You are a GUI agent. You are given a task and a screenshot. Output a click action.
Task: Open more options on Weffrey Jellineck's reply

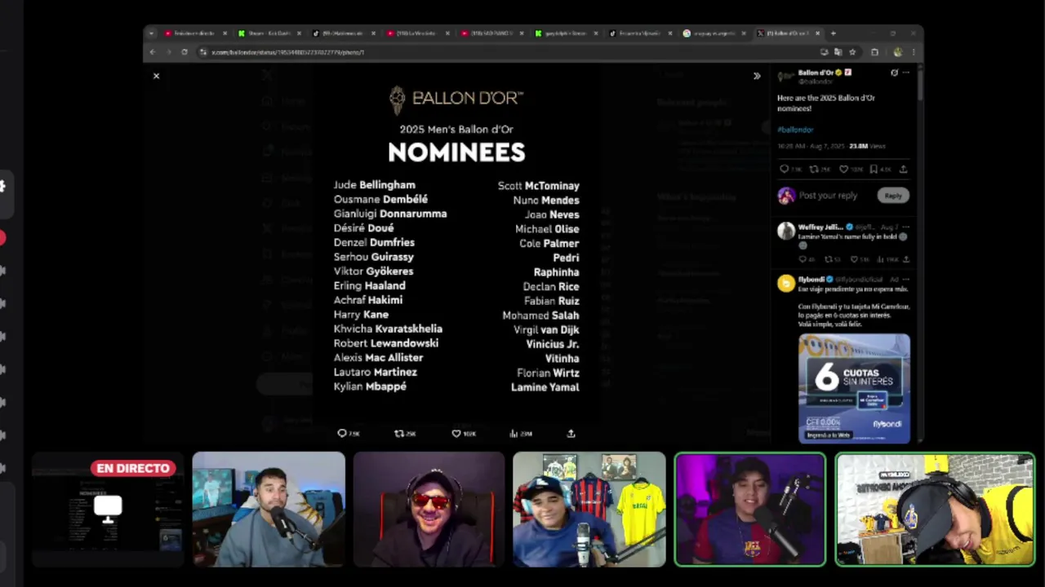tap(905, 227)
